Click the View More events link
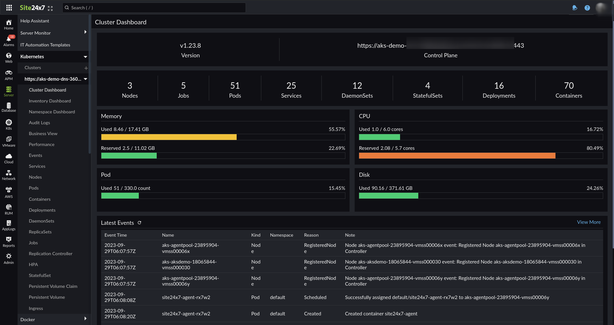 click(x=589, y=222)
